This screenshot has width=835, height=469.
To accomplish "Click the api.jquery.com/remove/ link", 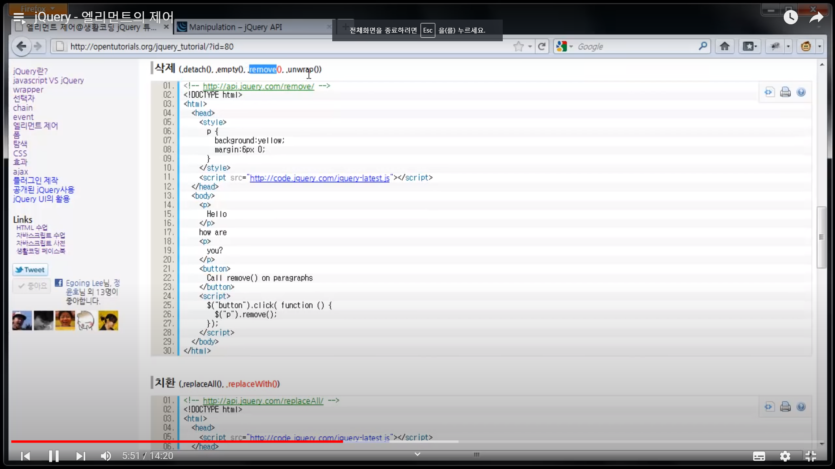I will click(258, 86).
